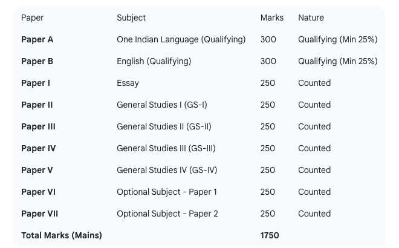Click the "Marks" column header
The image size is (399, 248).
click(x=271, y=18)
